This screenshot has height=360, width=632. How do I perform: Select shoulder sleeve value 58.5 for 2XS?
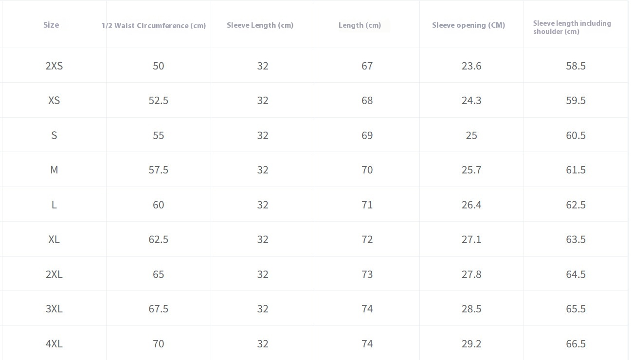pyautogui.click(x=576, y=66)
